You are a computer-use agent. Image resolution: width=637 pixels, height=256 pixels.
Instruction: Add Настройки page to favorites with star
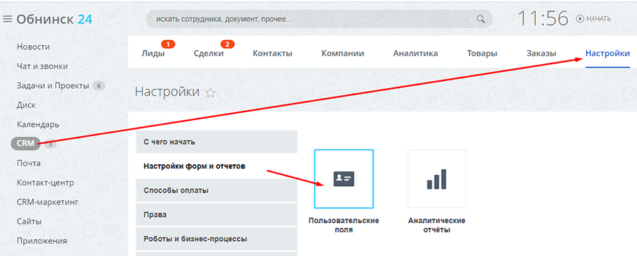click(x=210, y=93)
